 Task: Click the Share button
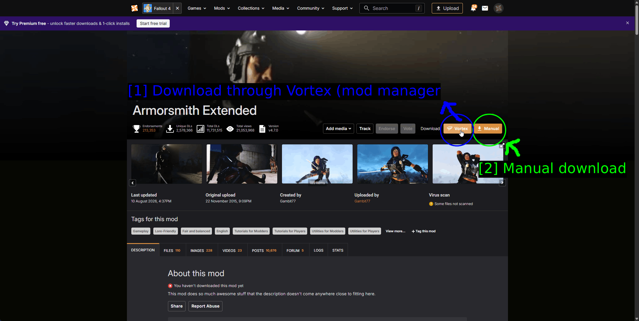tap(176, 306)
